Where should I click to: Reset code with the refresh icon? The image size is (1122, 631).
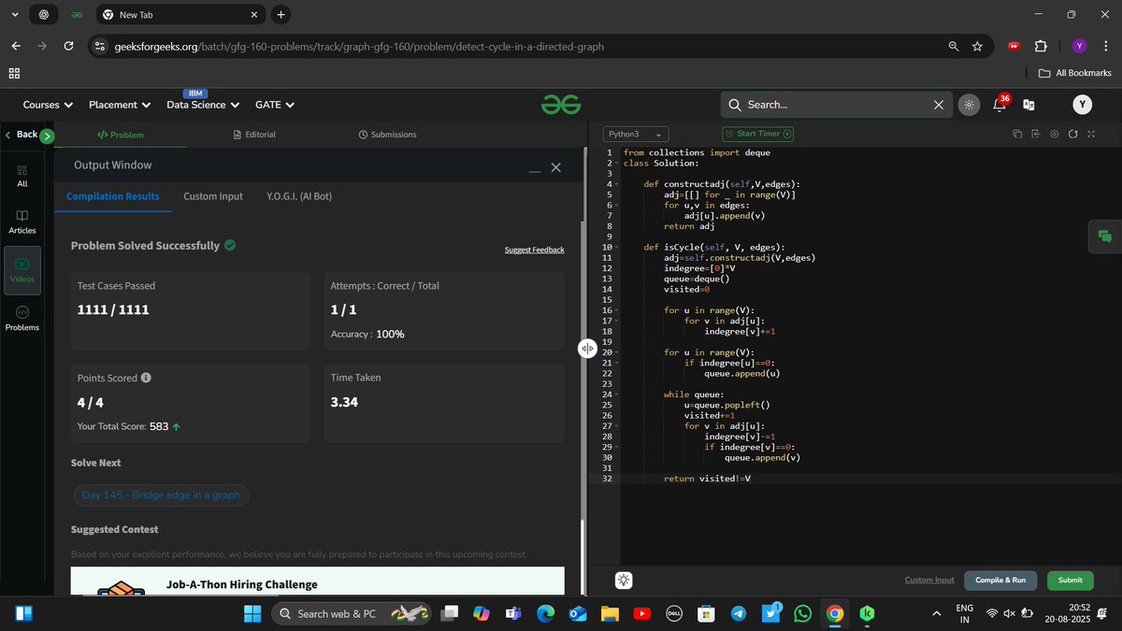tap(1072, 135)
